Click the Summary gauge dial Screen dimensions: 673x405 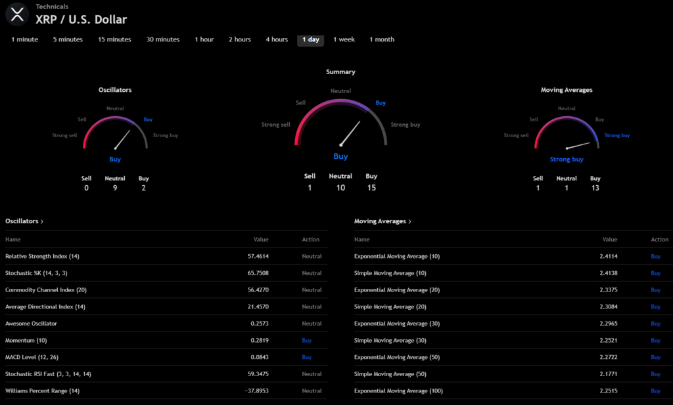pyautogui.click(x=341, y=123)
